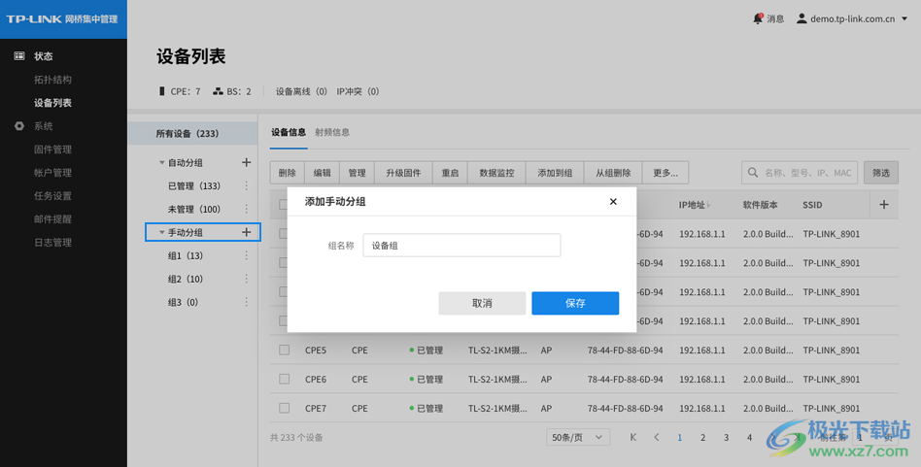
Task: Switch to the 射频信息 tab
Action: pyautogui.click(x=332, y=133)
